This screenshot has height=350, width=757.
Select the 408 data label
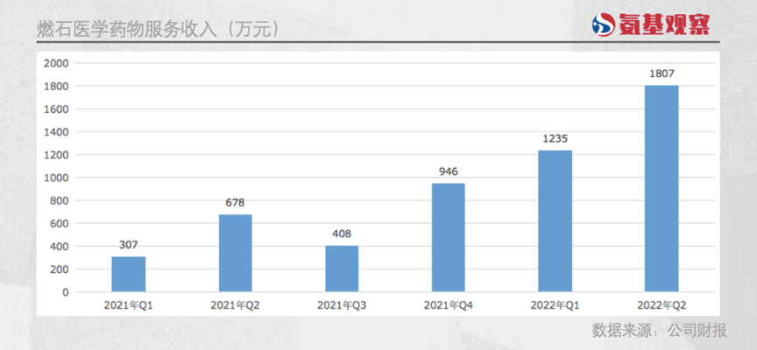(x=342, y=234)
